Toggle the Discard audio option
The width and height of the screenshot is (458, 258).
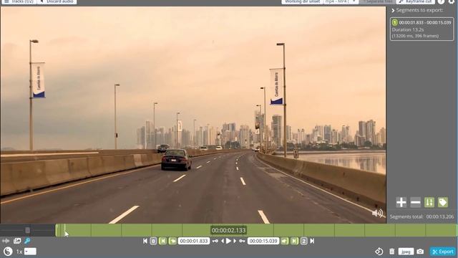coord(57,1)
